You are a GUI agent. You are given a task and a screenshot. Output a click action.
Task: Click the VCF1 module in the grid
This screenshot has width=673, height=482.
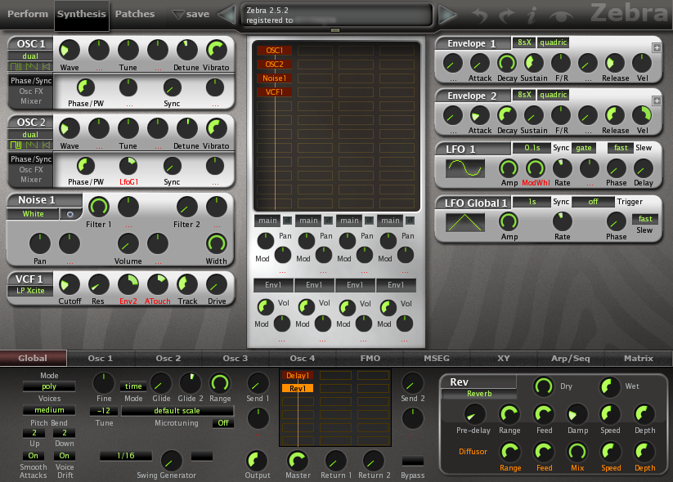point(274,91)
